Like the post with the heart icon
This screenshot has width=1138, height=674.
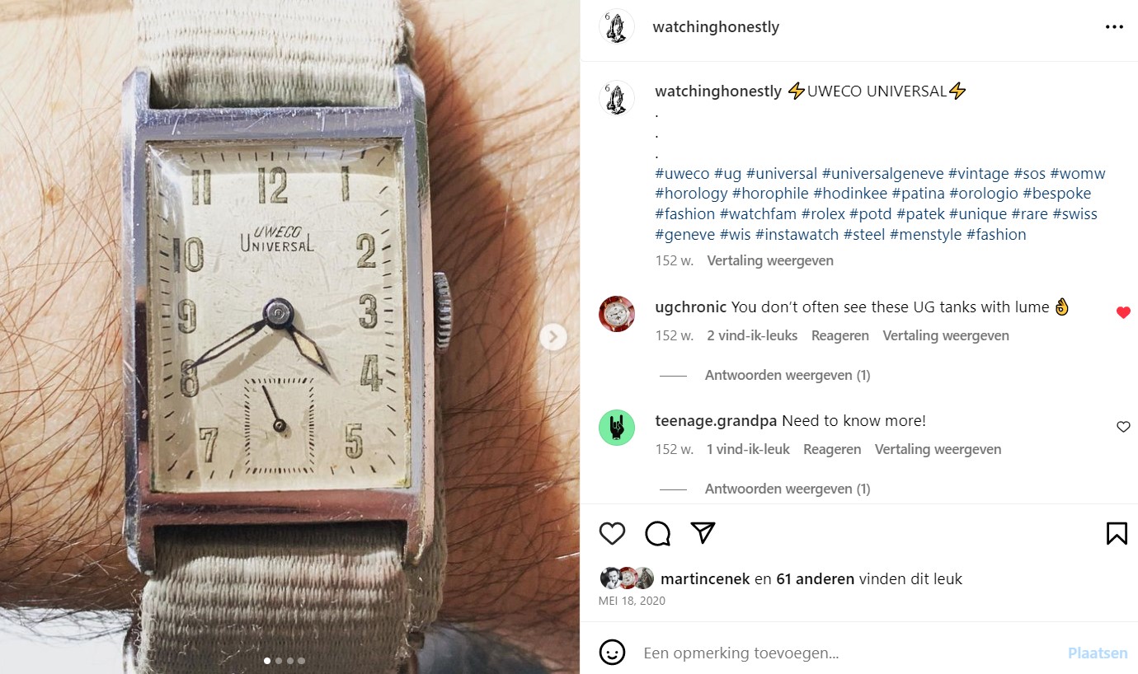coord(612,534)
